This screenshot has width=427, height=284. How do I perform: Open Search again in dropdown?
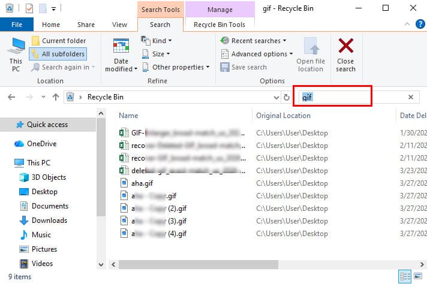tap(63, 67)
